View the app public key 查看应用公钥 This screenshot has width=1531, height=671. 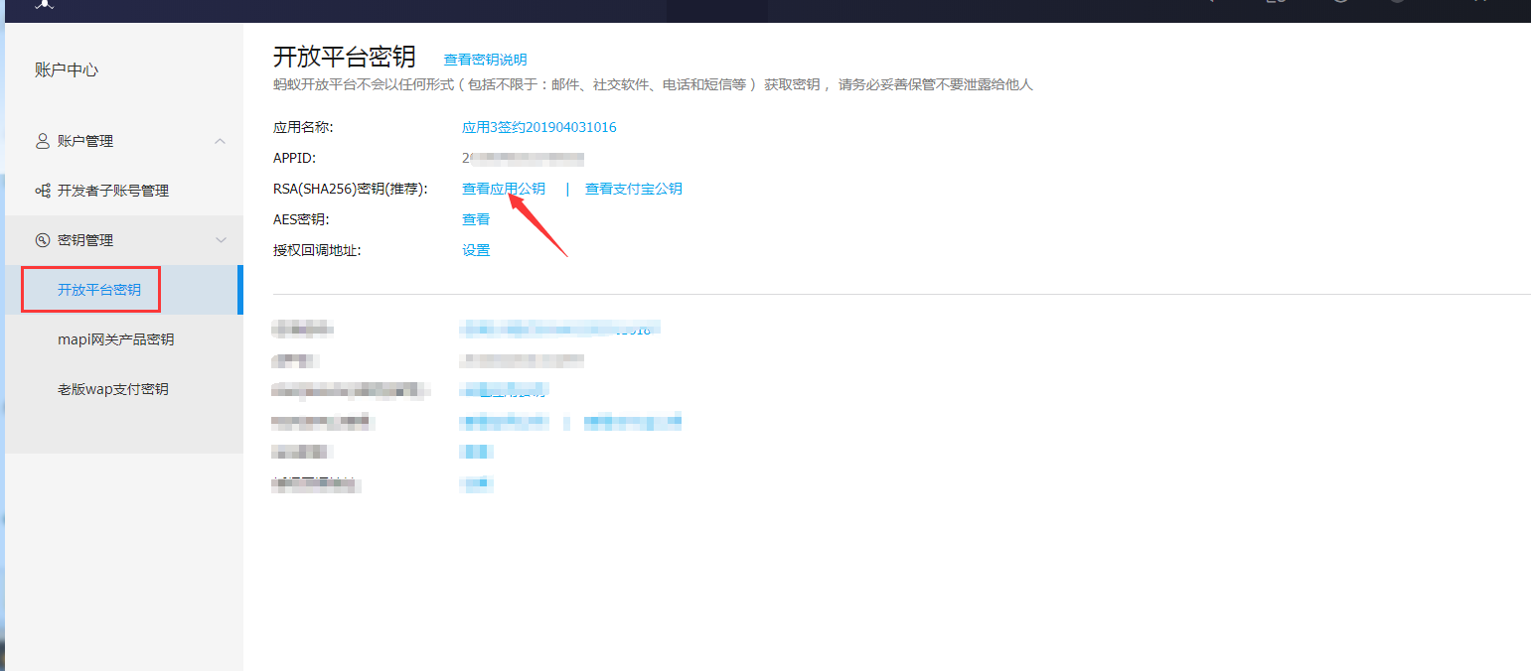click(503, 189)
